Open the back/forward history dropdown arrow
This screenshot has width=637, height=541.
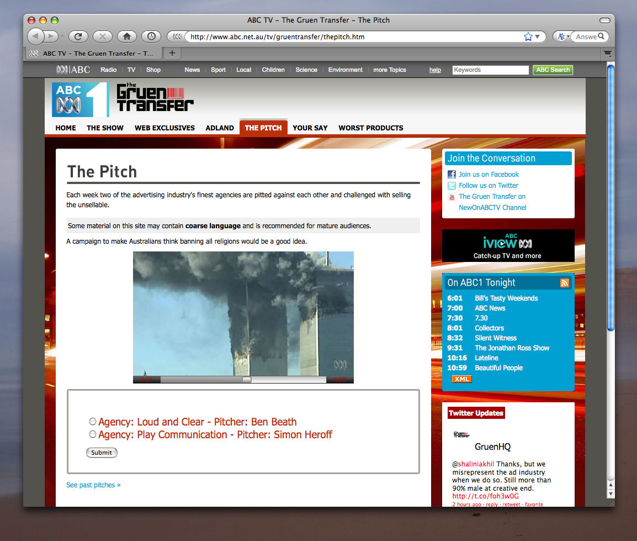(x=62, y=36)
